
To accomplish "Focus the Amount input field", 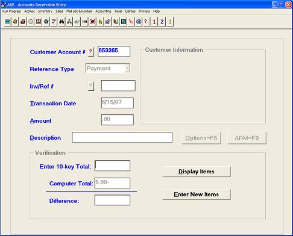I will click(x=118, y=120).
